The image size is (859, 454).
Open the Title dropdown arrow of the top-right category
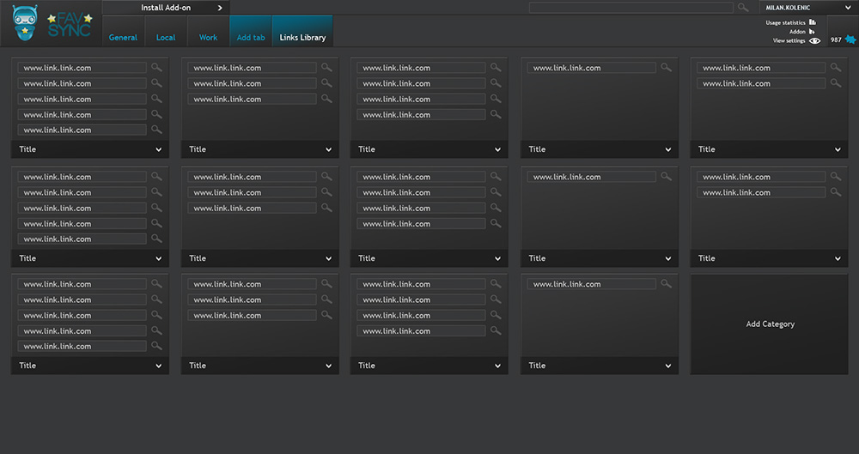838,149
